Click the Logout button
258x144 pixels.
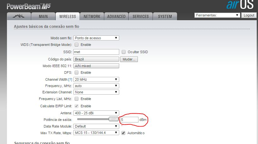tap(249, 15)
